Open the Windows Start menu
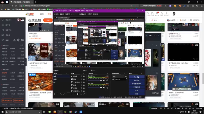204x114 pixels. pos(3,112)
